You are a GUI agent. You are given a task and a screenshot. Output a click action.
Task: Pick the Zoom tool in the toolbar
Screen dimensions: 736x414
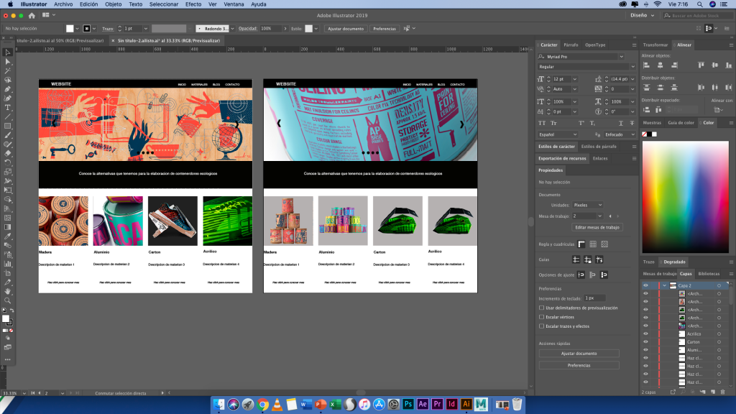click(x=8, y=300)
